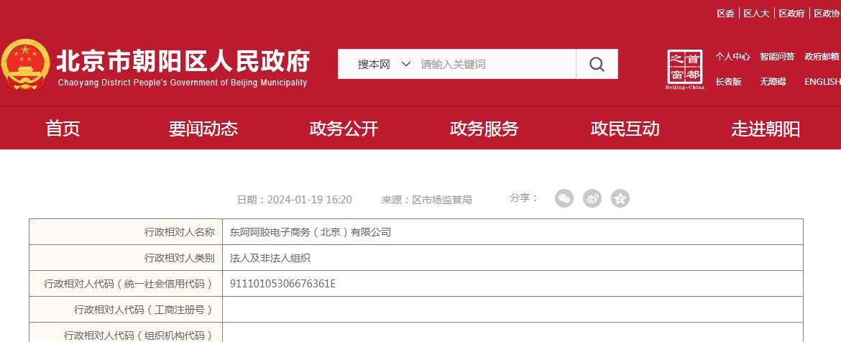Viewport: 841px width, 342px height.
Task: Open the 搜本网 search scope dropdown
Action: [384, 65]
